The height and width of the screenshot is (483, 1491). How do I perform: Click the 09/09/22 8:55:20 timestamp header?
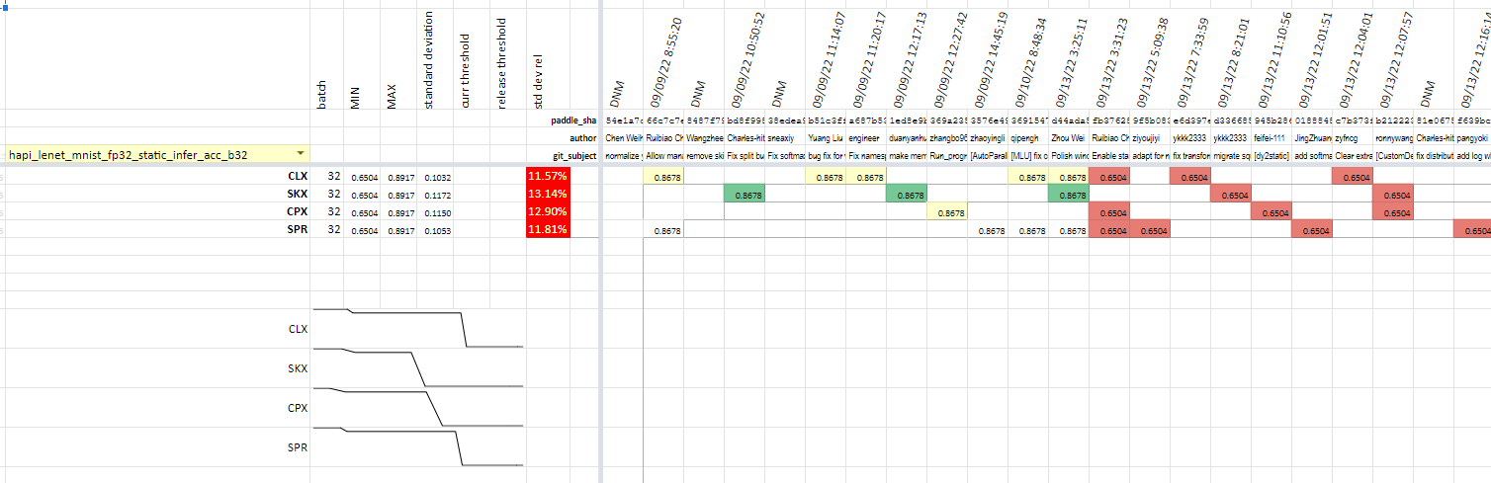click(665, 63)
